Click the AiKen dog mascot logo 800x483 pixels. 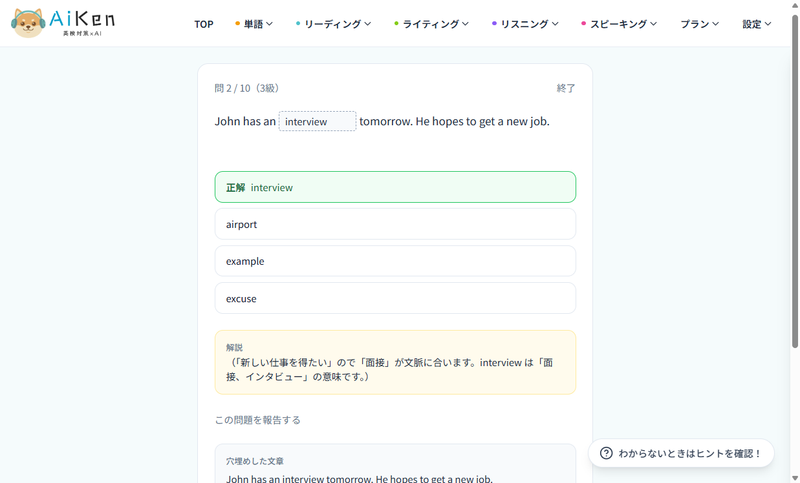click(x=28, y=23)
